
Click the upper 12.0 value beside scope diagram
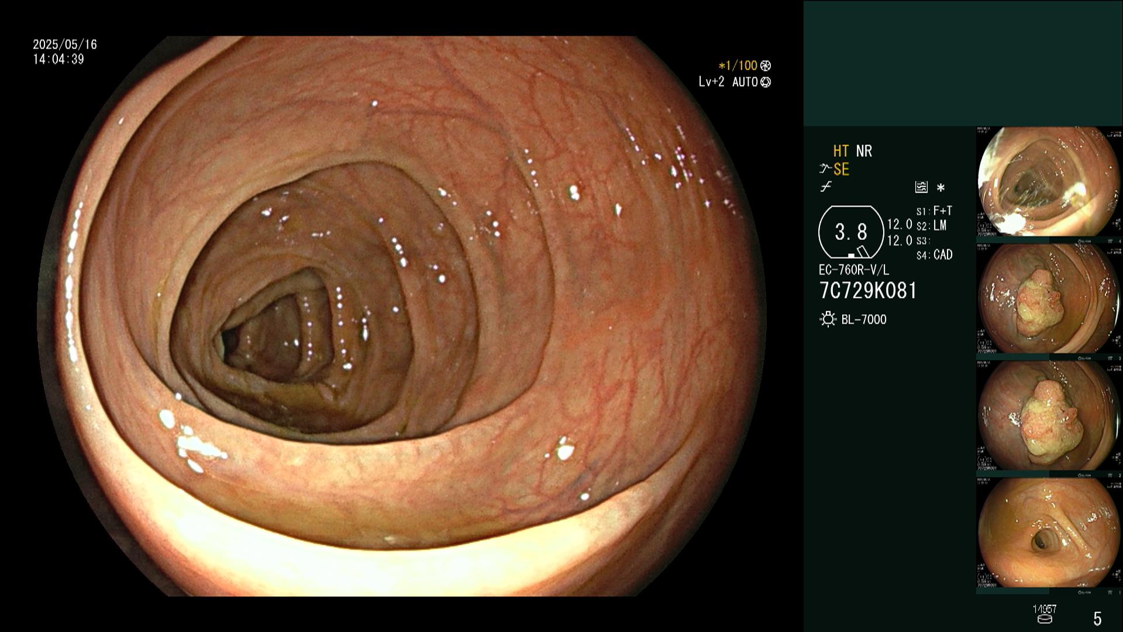coord(900,225)
